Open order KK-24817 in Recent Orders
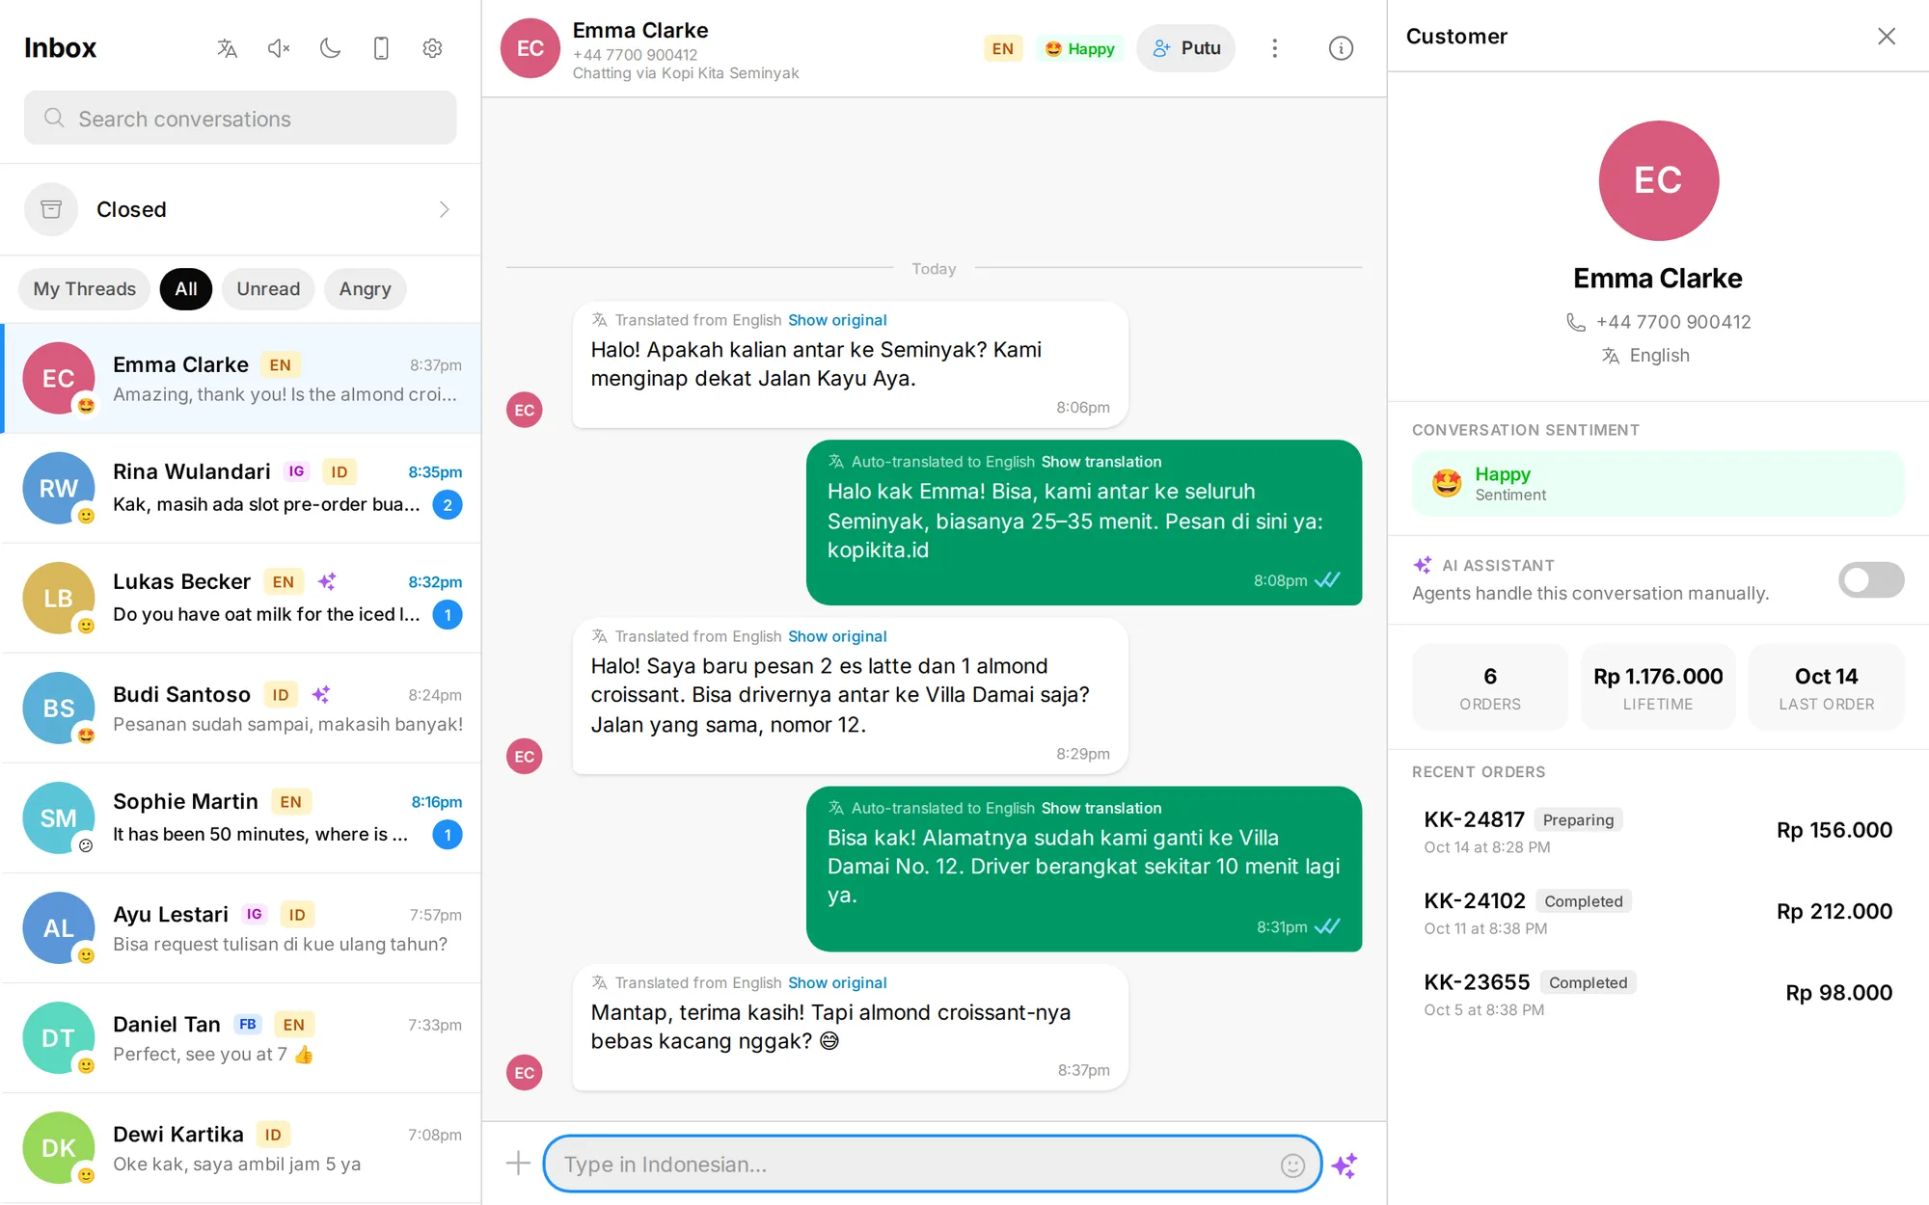 click(x=1658, y=831)
